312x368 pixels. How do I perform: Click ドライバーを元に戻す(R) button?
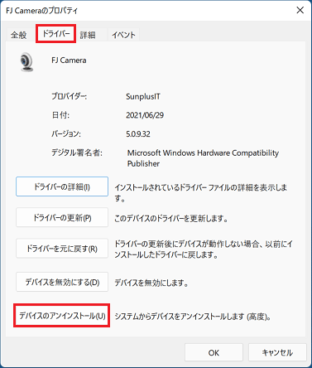62,249
